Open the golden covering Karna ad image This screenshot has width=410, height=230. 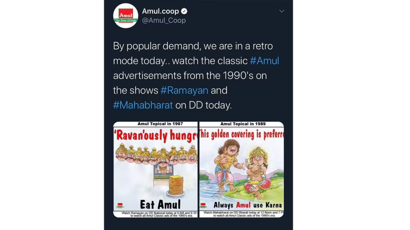[241, 169]
